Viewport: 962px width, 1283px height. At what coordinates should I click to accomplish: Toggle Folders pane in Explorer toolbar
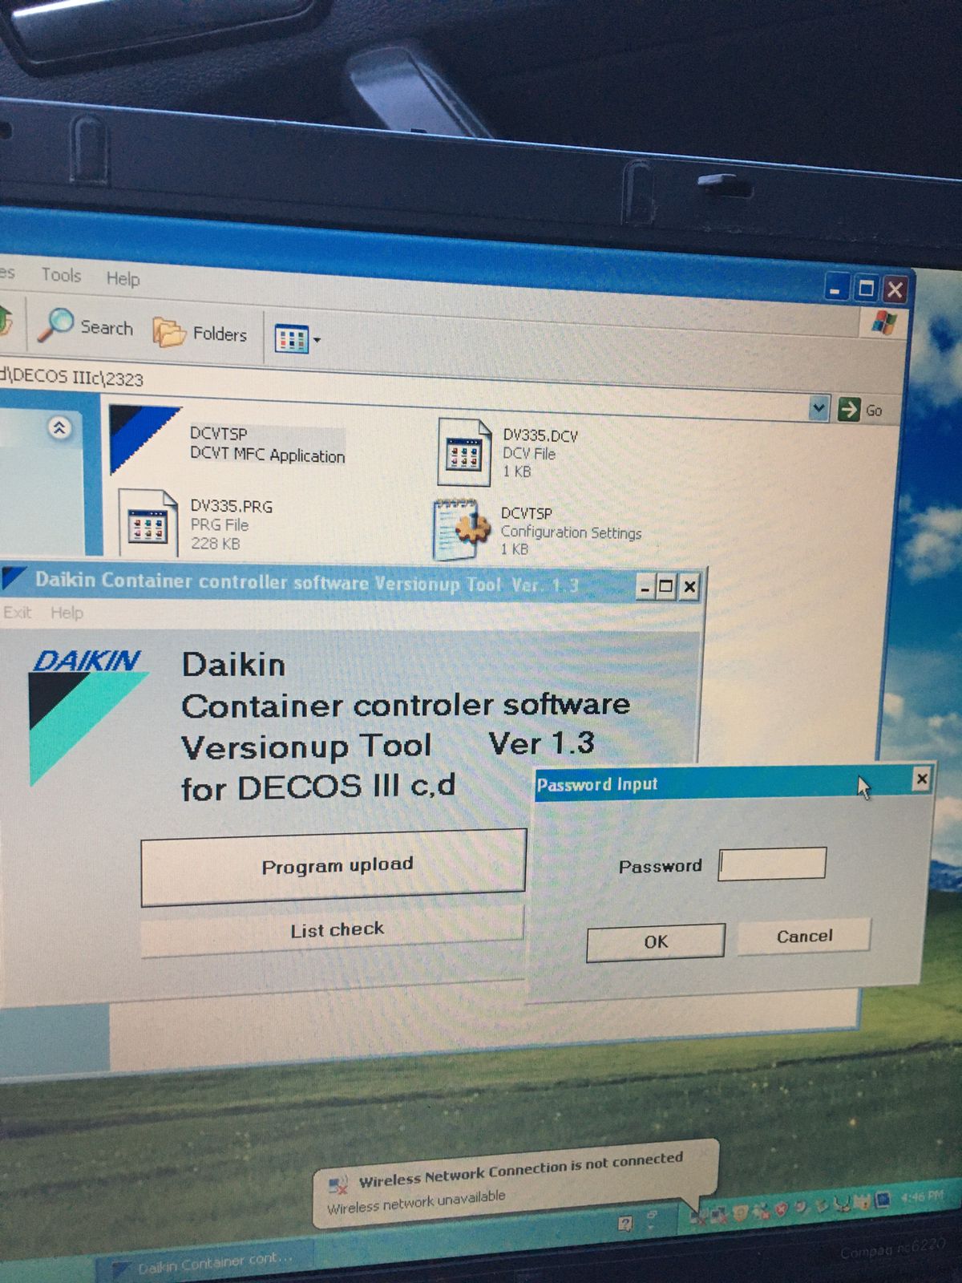[200, 332]
